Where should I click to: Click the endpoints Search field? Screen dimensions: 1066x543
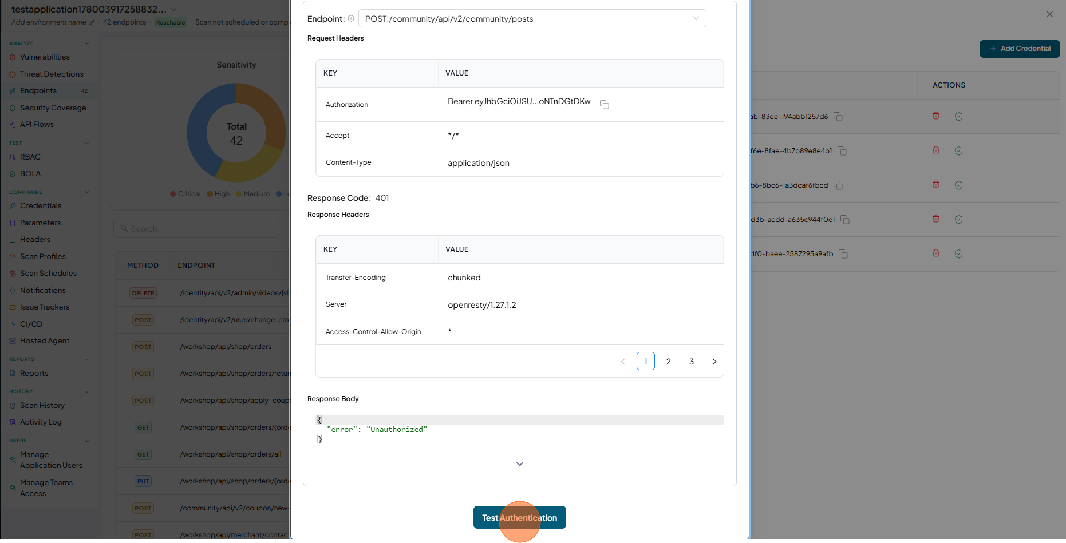pyautogui.click(x=196, y=228)
